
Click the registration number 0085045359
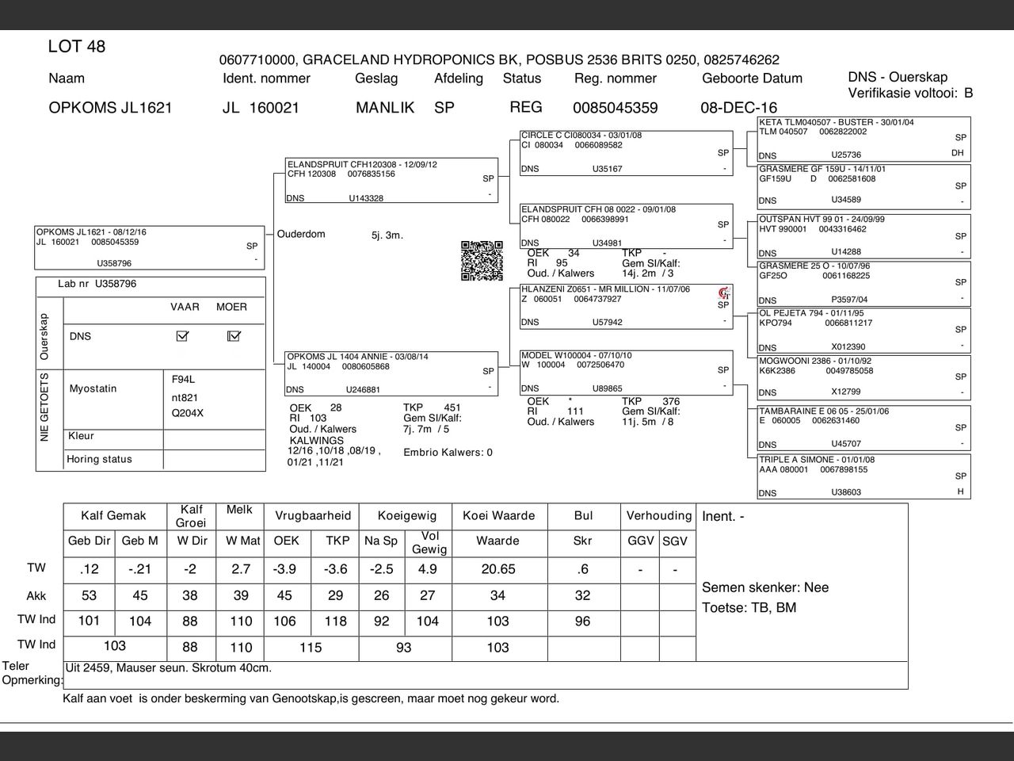[x=615, y=108]
